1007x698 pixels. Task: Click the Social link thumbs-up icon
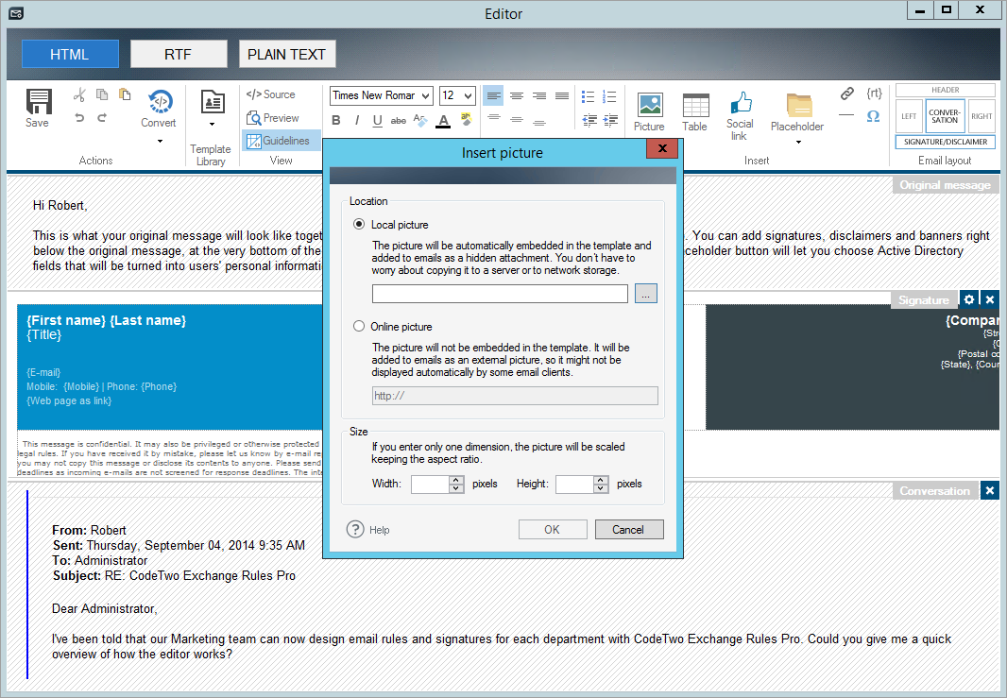tap(742, 103)
